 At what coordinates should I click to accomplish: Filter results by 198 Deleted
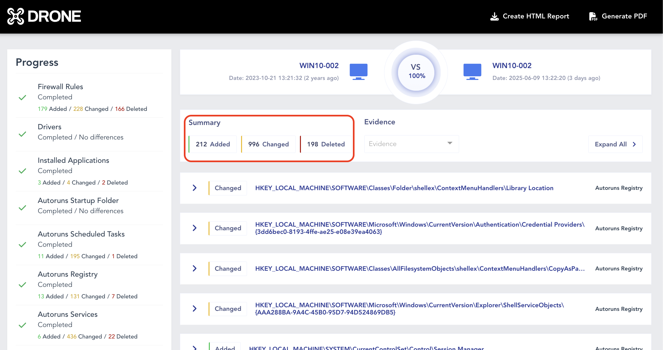click(x=326, y=144)
